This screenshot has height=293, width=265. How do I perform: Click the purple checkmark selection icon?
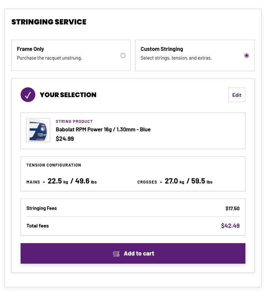coord(28,95)
